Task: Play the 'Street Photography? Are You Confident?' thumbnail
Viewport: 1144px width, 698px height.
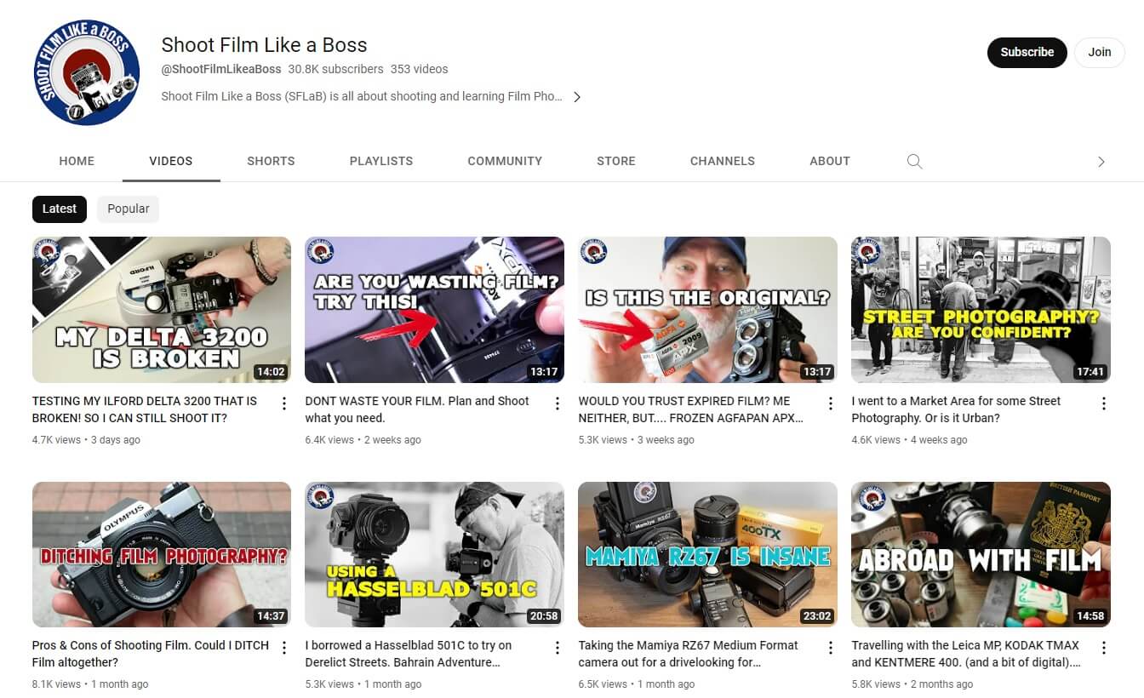Action: [981, 310]
